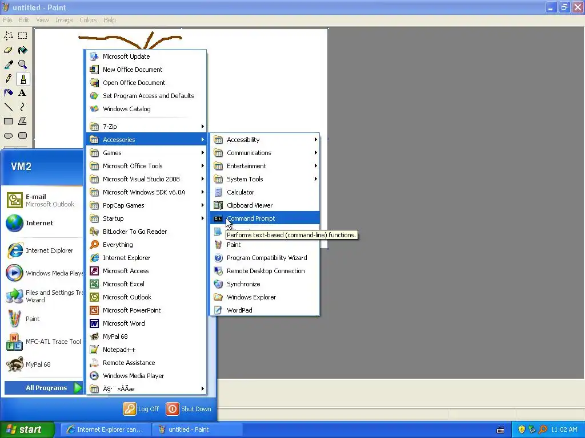
Task: Switch to Internet Explorer taskbar button
Action: click(106, 429)
